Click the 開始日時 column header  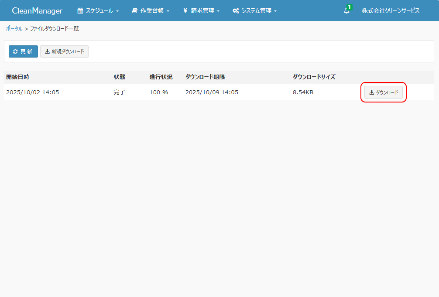[18, 77]
